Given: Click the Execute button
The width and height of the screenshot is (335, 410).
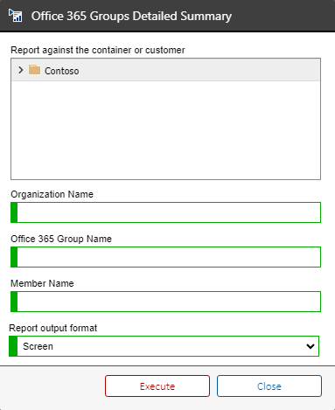Looking at the screenshot, I should [157, 386].
